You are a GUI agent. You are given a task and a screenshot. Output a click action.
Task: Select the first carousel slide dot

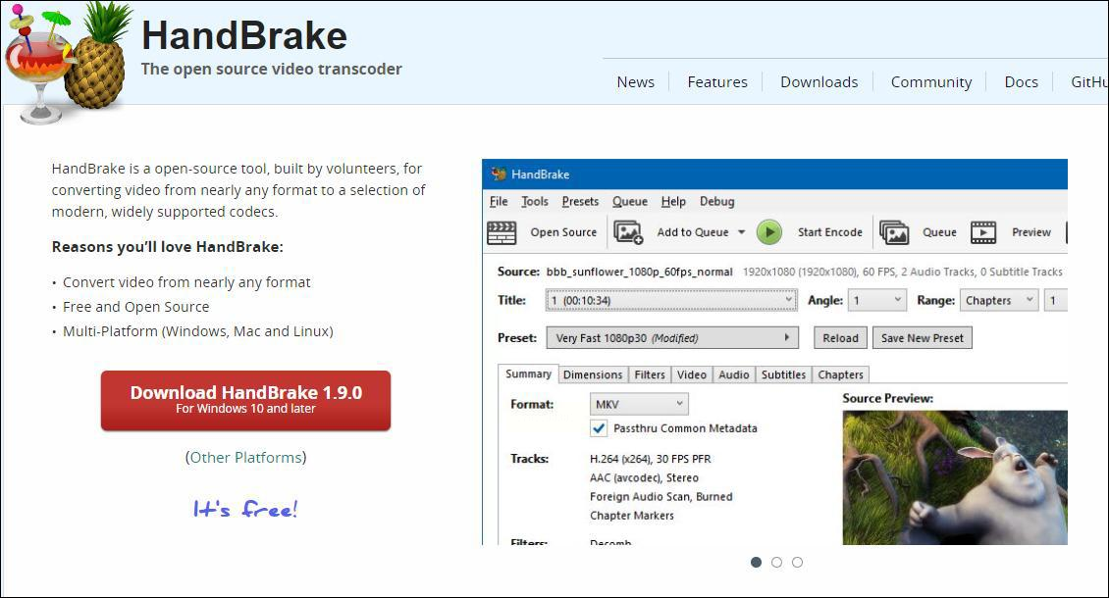click(756, 562)
